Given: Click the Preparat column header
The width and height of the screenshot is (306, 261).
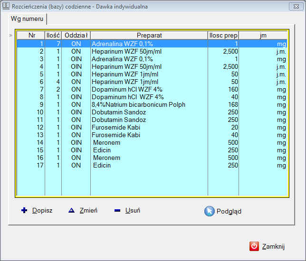Looking at the screenshot, I should coord(149,36).
